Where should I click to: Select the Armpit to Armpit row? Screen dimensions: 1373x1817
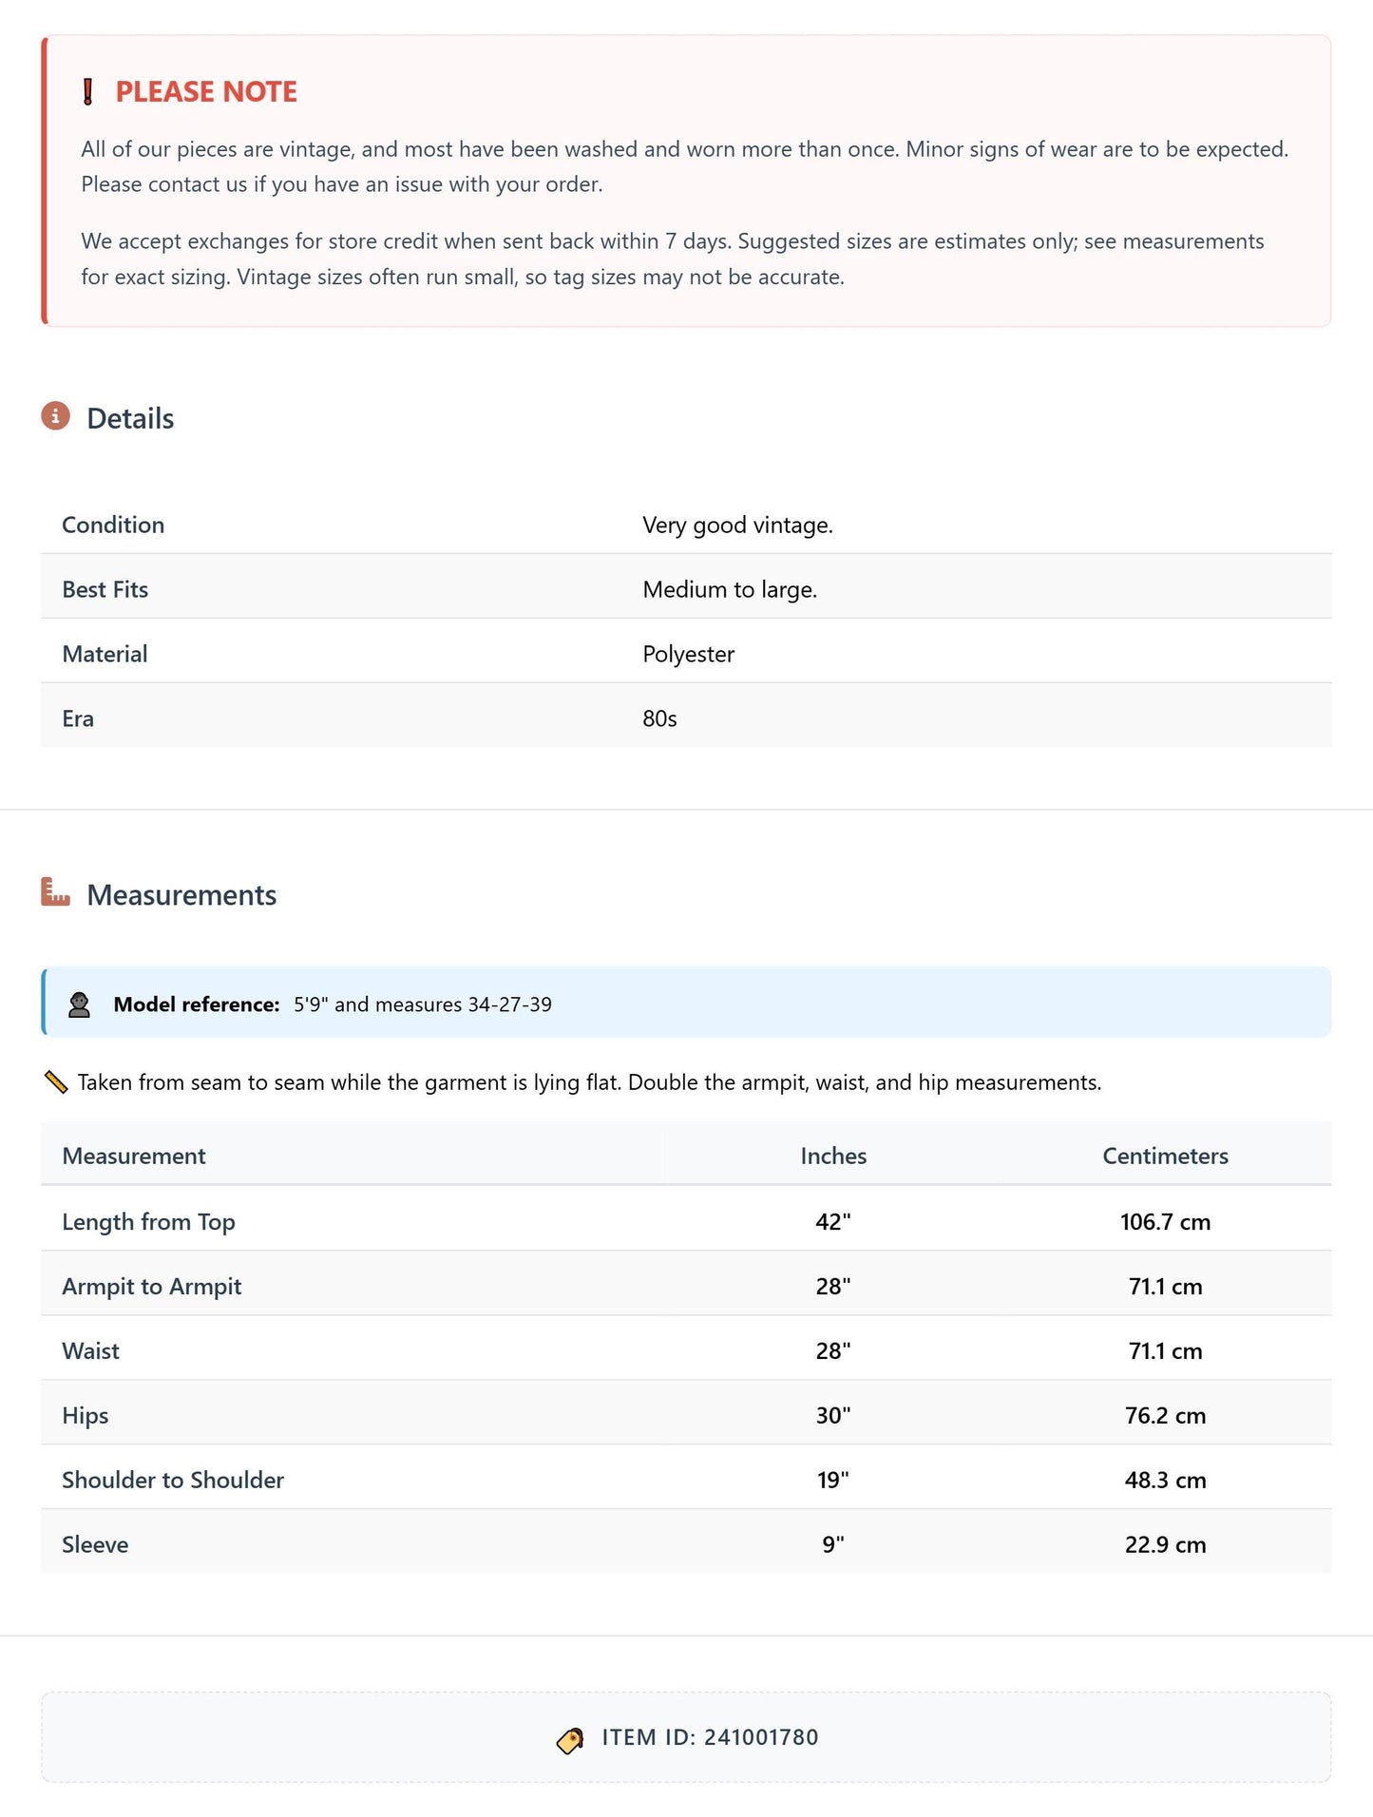pyautogui.click(x=686, y=1284)
